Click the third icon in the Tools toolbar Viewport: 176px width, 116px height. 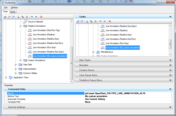pyautogui.click(x=13, y=17)
